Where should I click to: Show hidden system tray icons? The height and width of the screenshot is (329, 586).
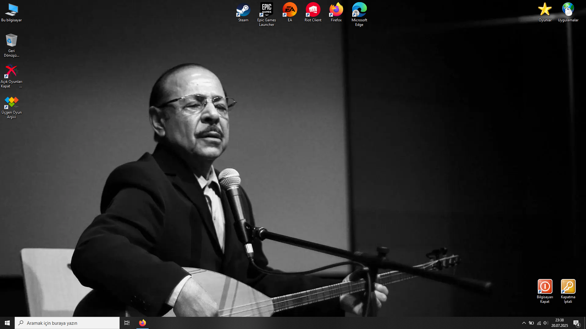point(524,323)
